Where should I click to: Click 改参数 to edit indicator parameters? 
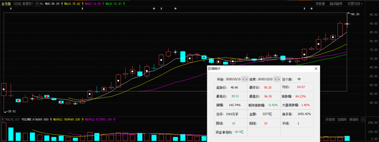[330, 120]
